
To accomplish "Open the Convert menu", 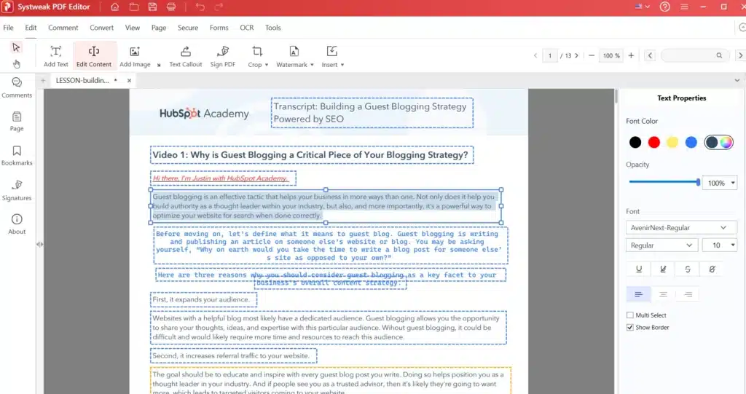I will pos(101,28).
